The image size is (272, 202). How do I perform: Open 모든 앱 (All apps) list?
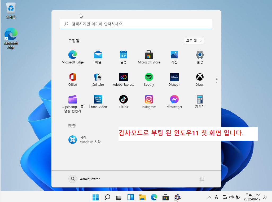coord(194,41)
